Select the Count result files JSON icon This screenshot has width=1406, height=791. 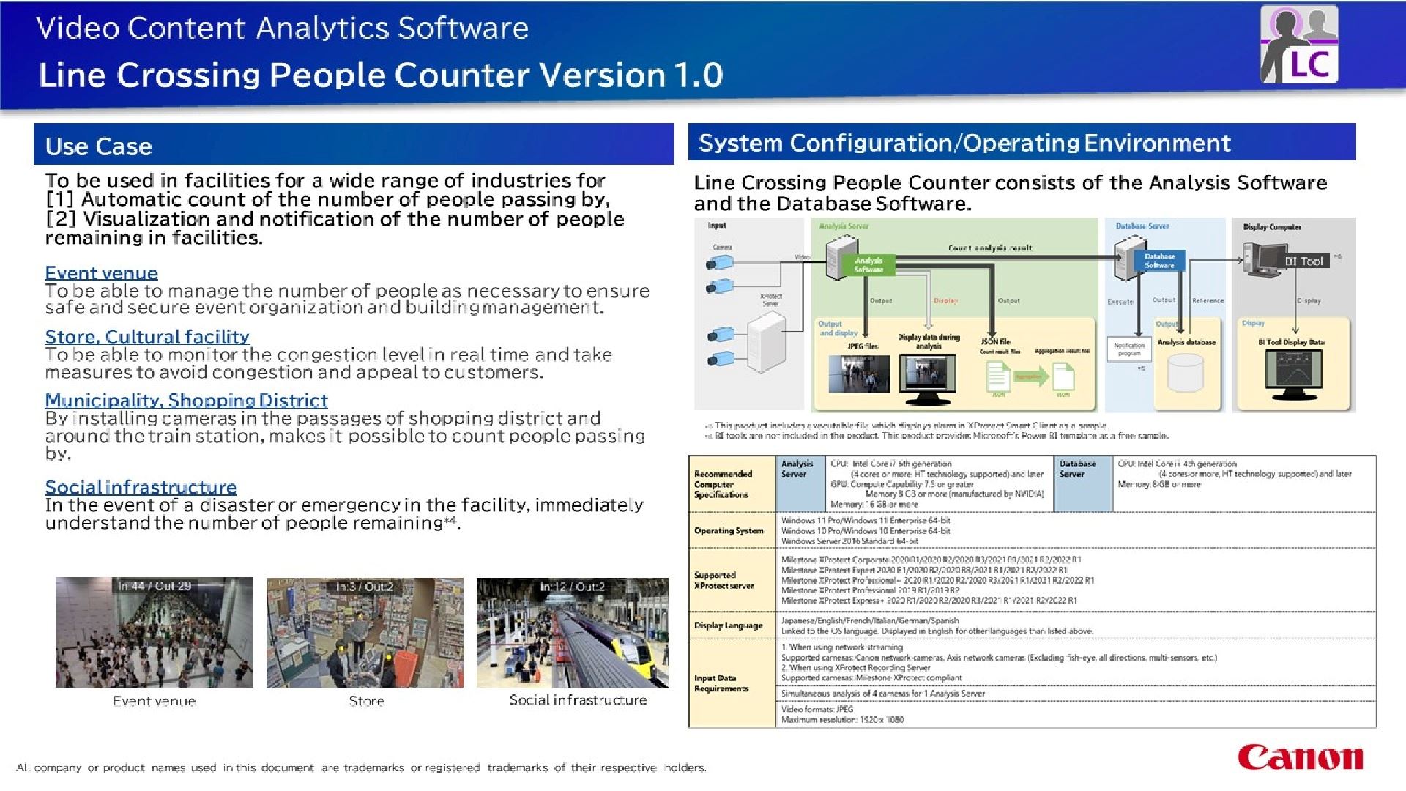(998, 377)
